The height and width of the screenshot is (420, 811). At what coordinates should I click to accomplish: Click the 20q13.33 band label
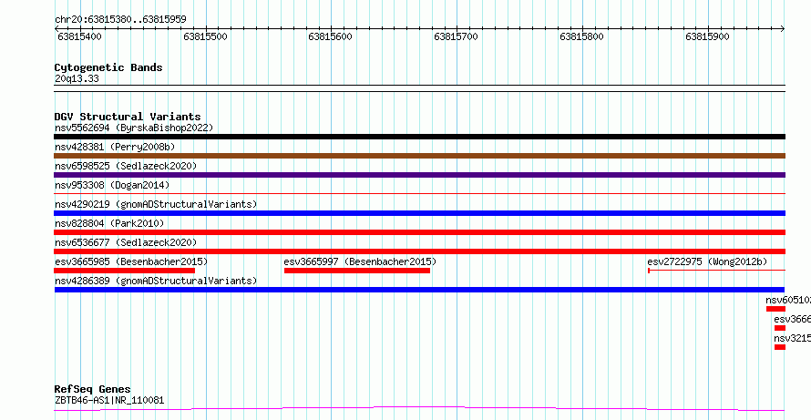[77, 79]
